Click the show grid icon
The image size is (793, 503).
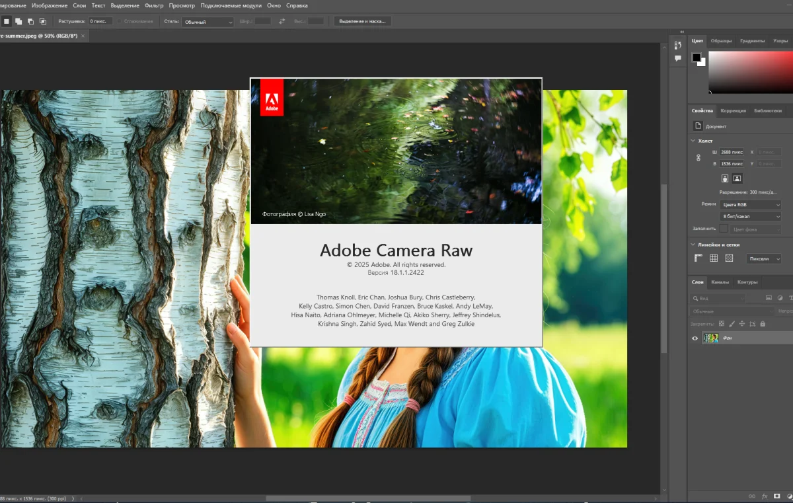point(714,258)
